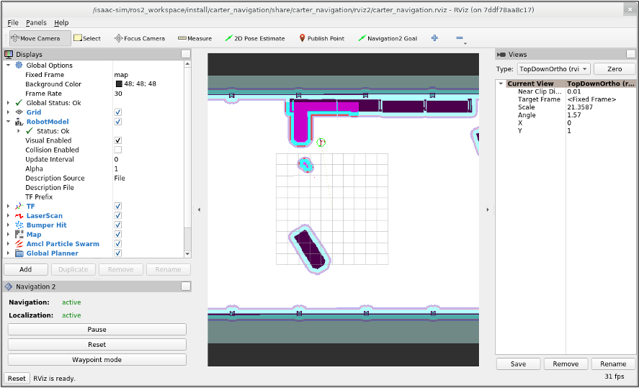Click the Map display icon

[19, 234]
